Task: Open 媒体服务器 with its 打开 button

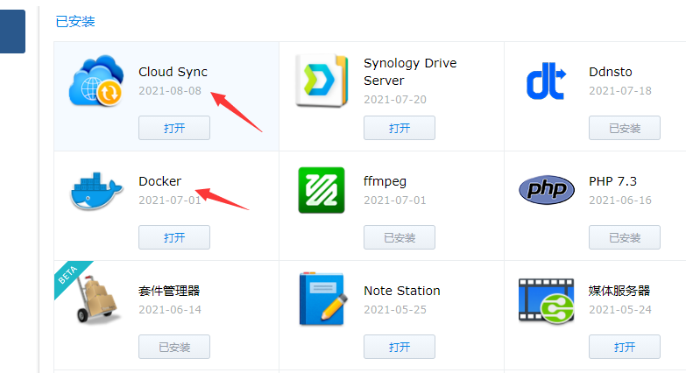Action: [x=625, y=347]
